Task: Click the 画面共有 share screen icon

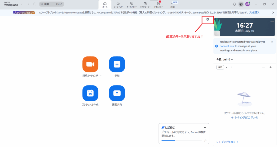Action: tap(117, 93)
